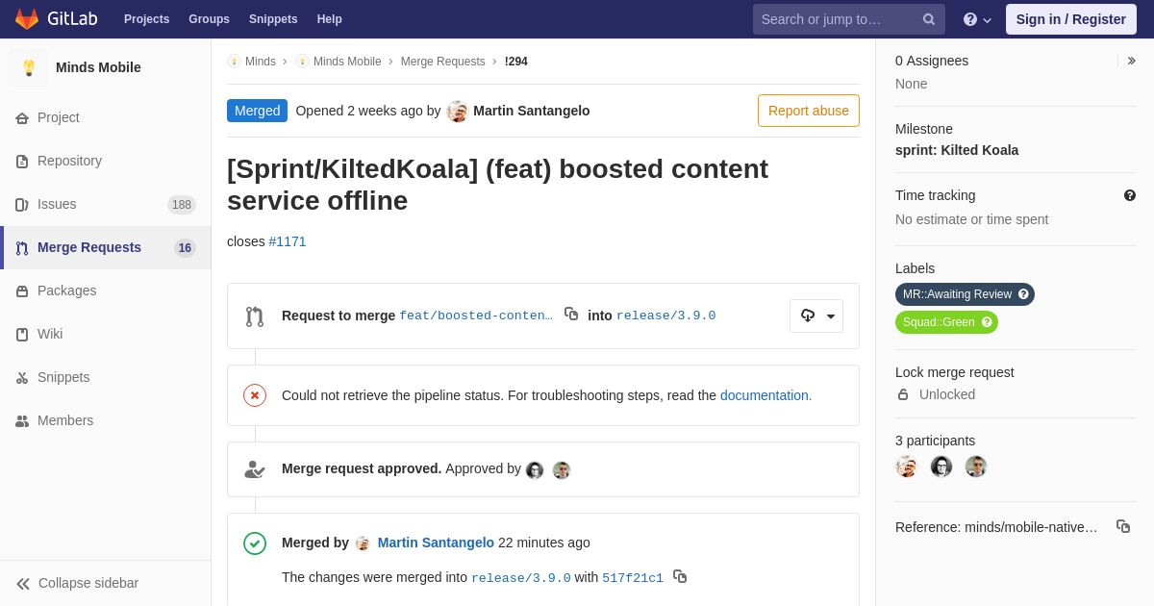
Task: Copy commit SHA 517f21c1
Action: pyautogui.click(x=680, y=576)
